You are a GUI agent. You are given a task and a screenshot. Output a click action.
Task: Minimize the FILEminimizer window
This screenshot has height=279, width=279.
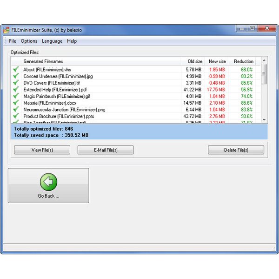pyautogui.click(x=242, y=28)
